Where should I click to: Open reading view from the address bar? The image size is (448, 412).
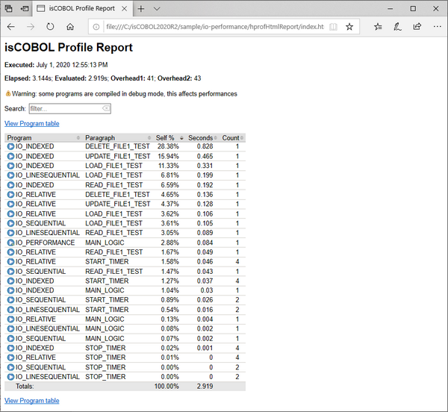tap(333, 26)
